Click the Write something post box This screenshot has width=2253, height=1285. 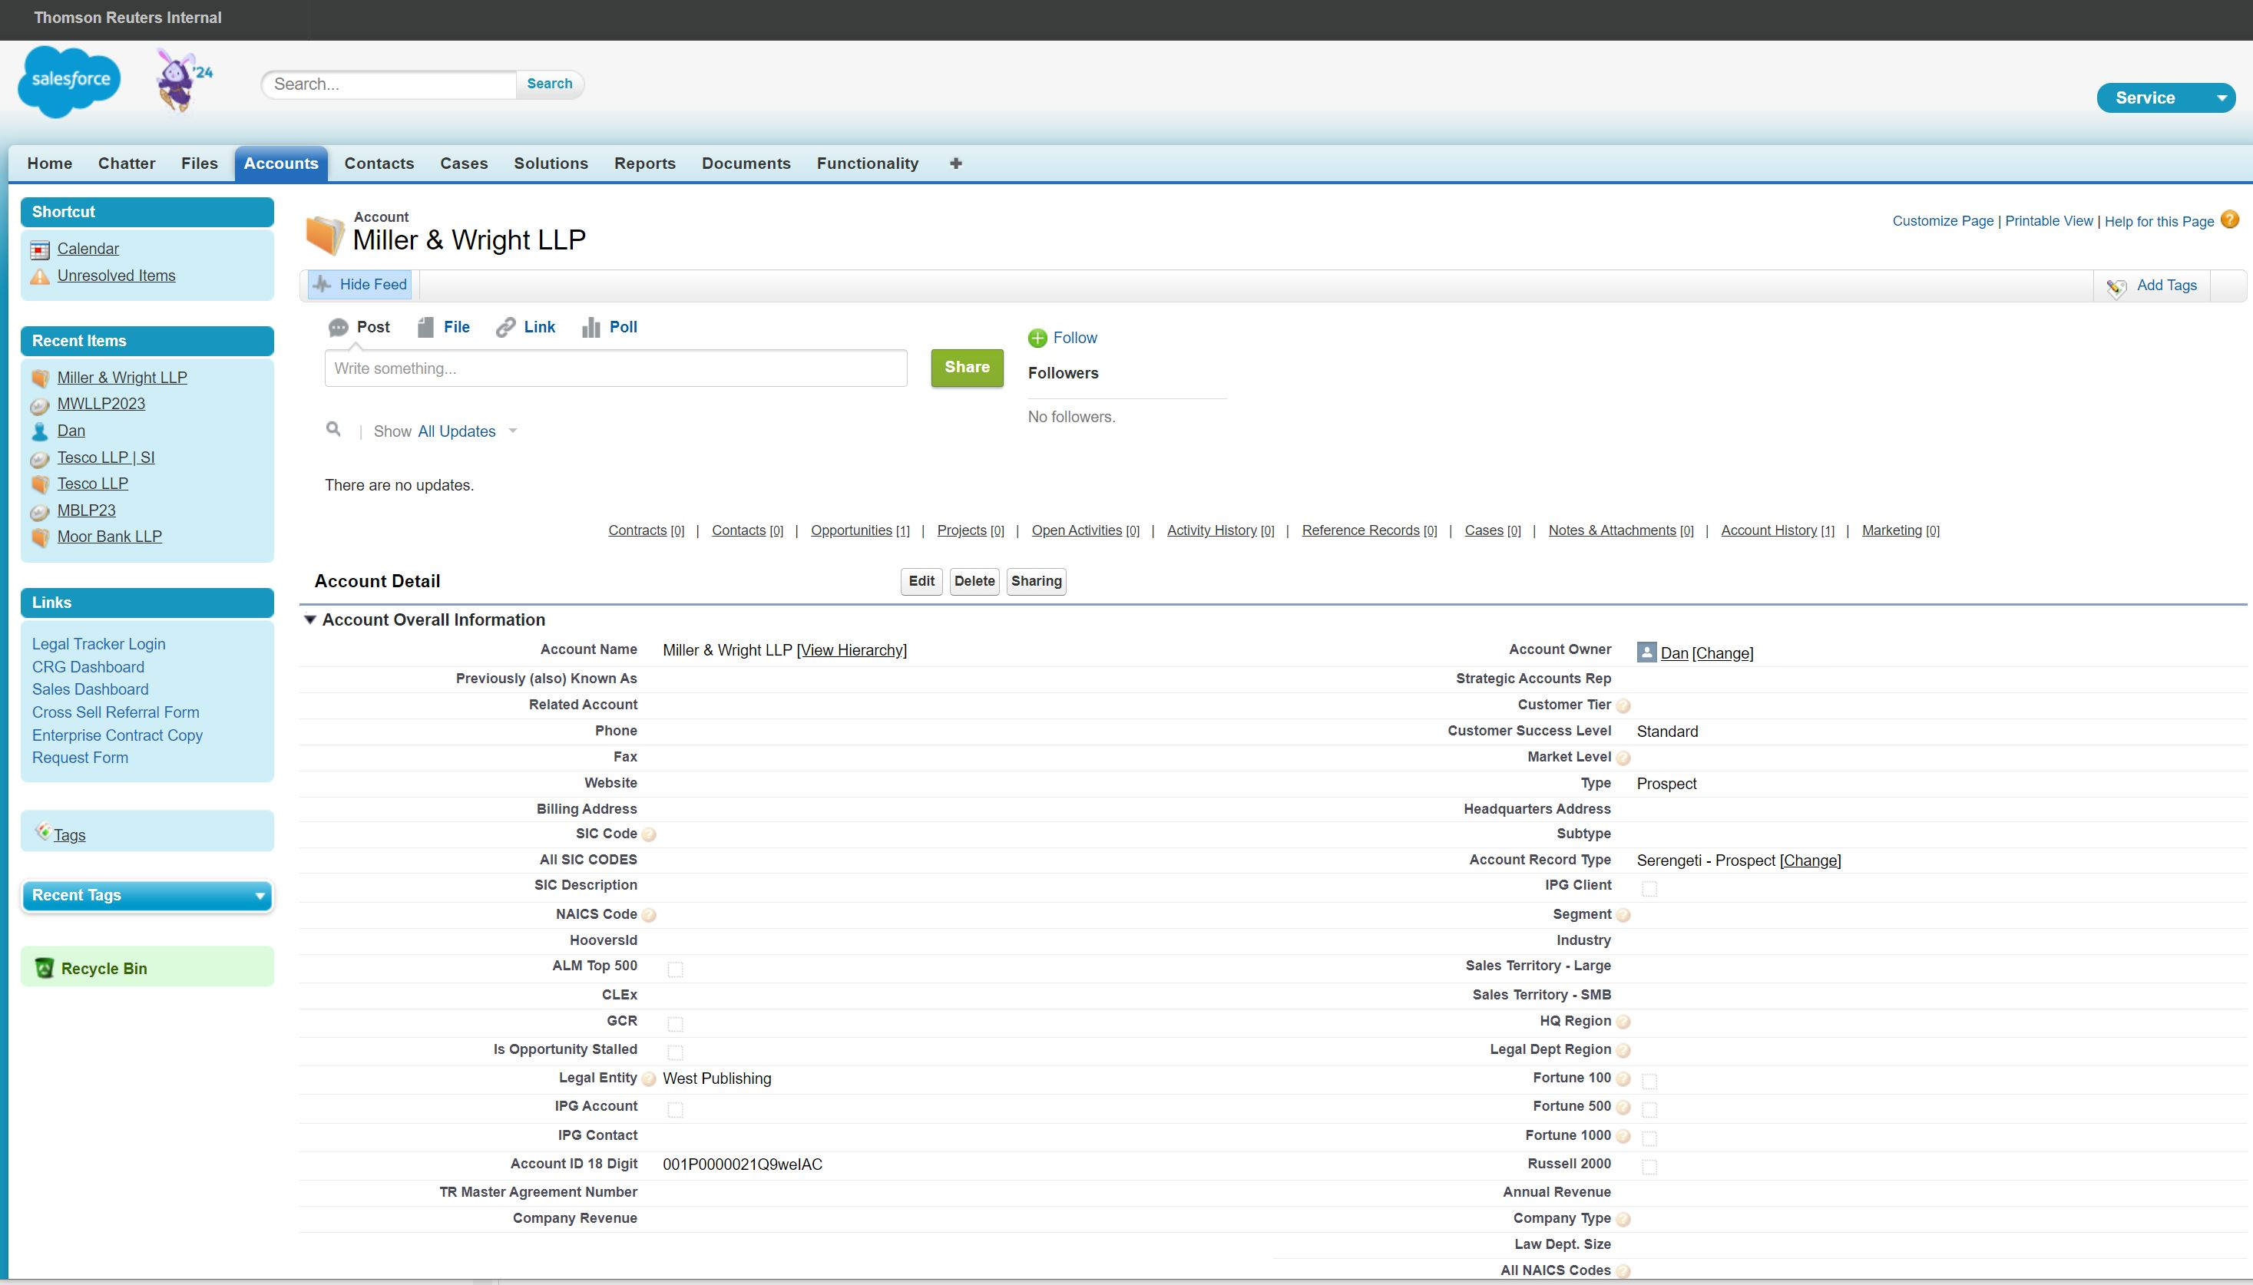click(615, 368)
